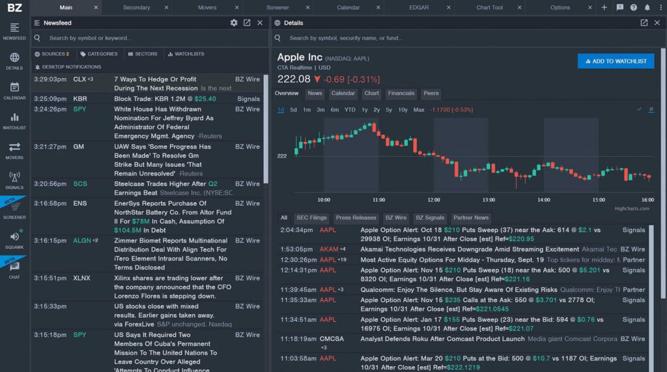Open the Chat sidebar icon
Screen dimensions: 667x372
pyautogui.click(x=14, y=269)
